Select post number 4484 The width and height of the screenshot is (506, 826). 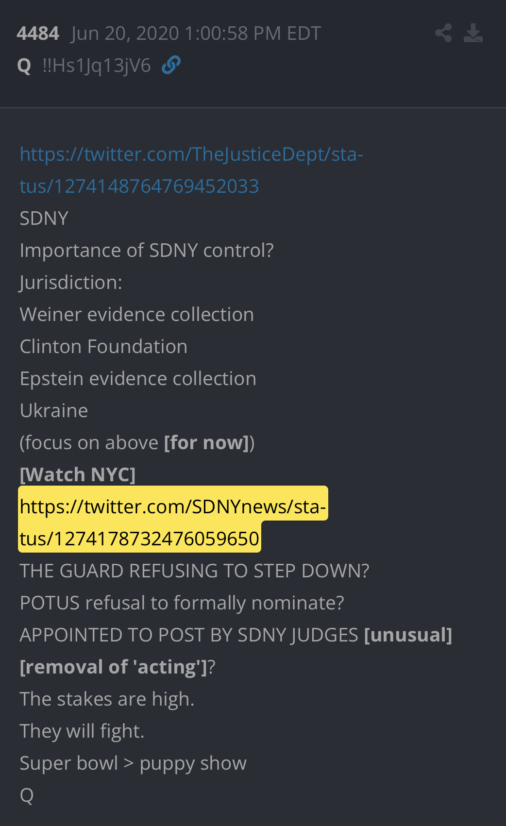click(x=38, y=34)
